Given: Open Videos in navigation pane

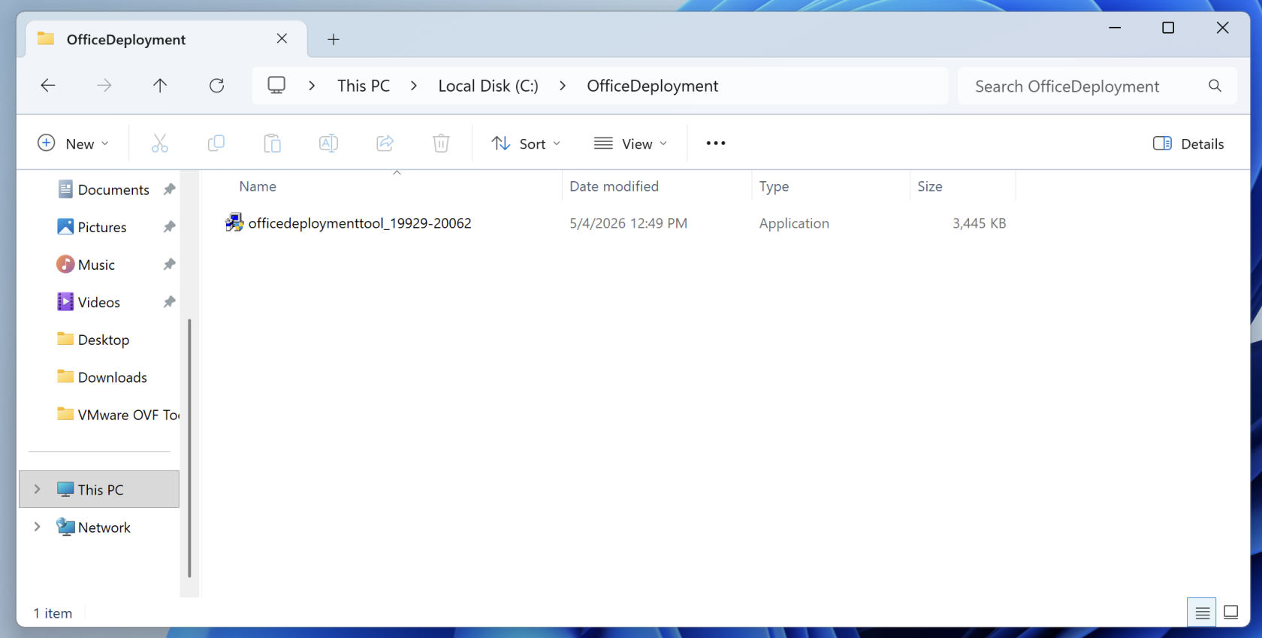Looking at the screenshot, I should pos(99,302).
